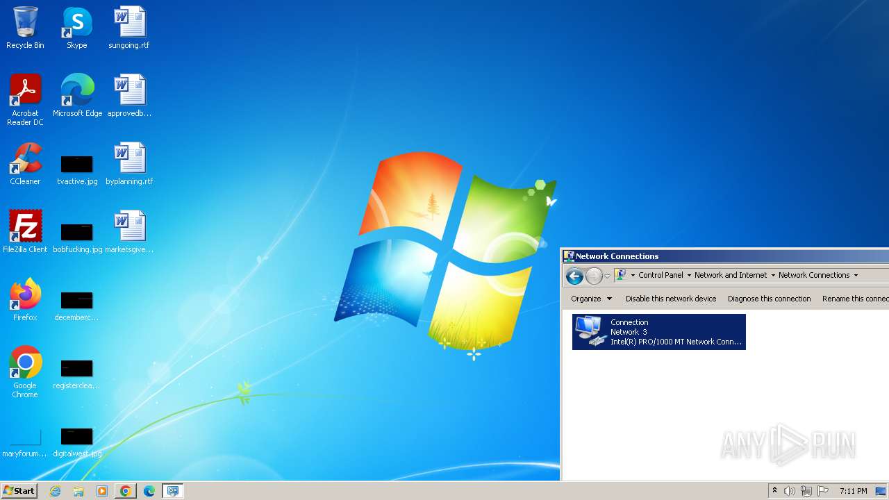Select the sungoing.rtf document icon

[129, 28]
